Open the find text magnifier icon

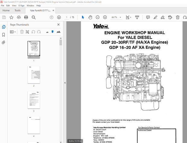coord(34,17)
